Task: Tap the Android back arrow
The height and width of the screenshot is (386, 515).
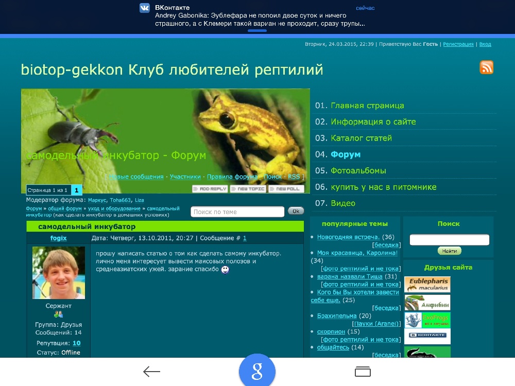Action: (151, 372)
